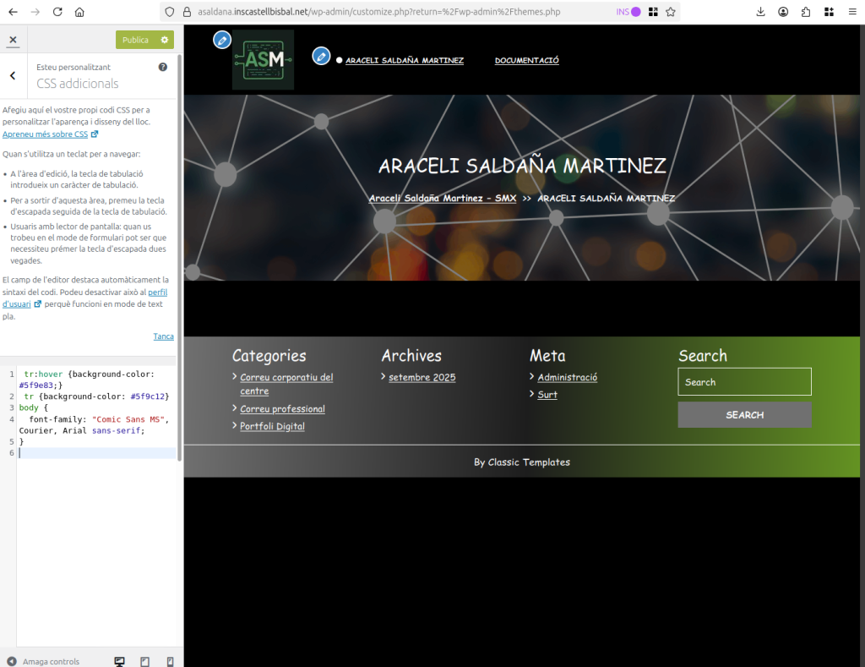The width and height of the screenshot is (865, 667).
Task: Select ARACELI SALDAÑA MARTINEZ in the navigation menu
Action: click(404, 60)
